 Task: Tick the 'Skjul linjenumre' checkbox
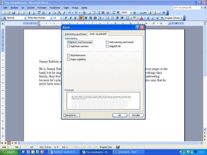pyautogui.click(x=69, y=55)
